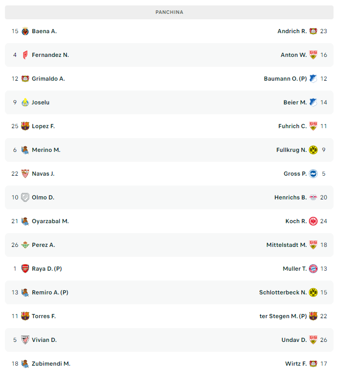Click player name Schlotterbeck N.
This screenshot has height=381, width=337.
coord(283,292)
